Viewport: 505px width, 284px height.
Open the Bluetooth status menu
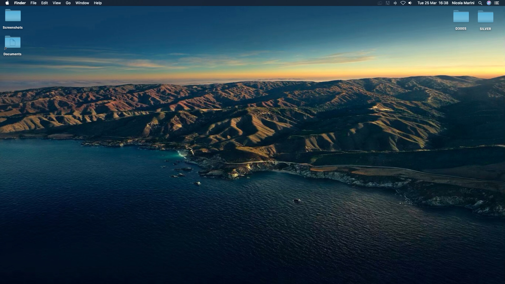tap(395, 3)
